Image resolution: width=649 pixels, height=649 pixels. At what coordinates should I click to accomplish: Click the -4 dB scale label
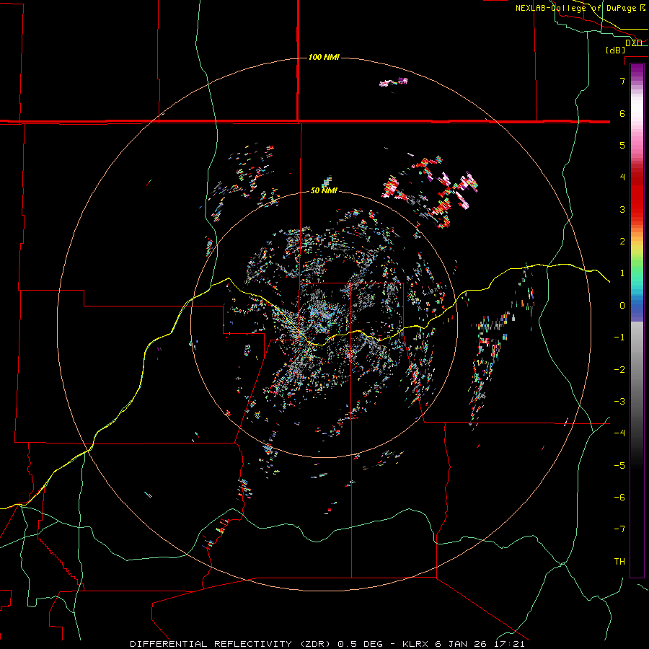click(x=619, y=433)
